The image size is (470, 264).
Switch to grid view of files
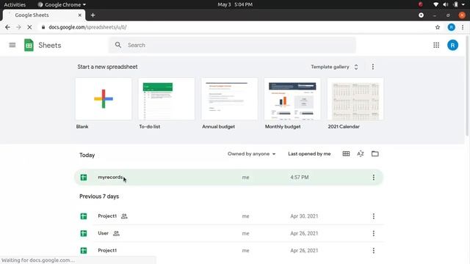tap(346, 153)
